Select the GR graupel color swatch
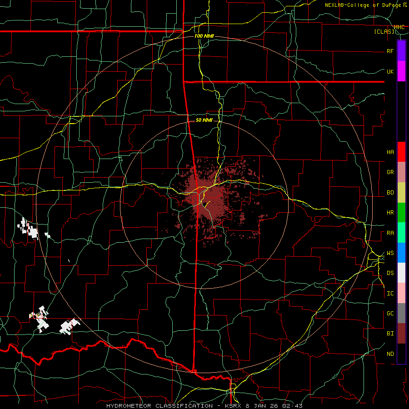This screenshot has height=409, width=409. click(401, 172)
